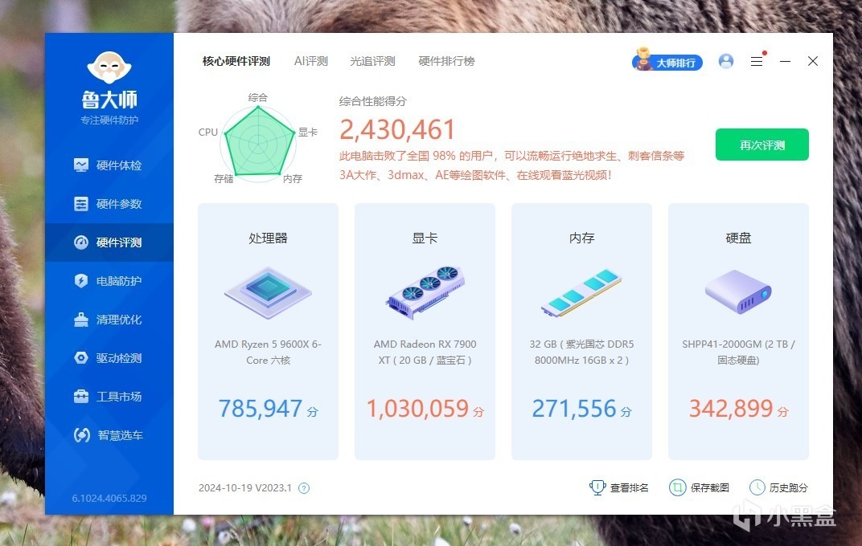The width and height of the screenshot is (862, 546).
Task: Click the AMD Radeon RX 7900 XT text
Action: coord(425,352)
